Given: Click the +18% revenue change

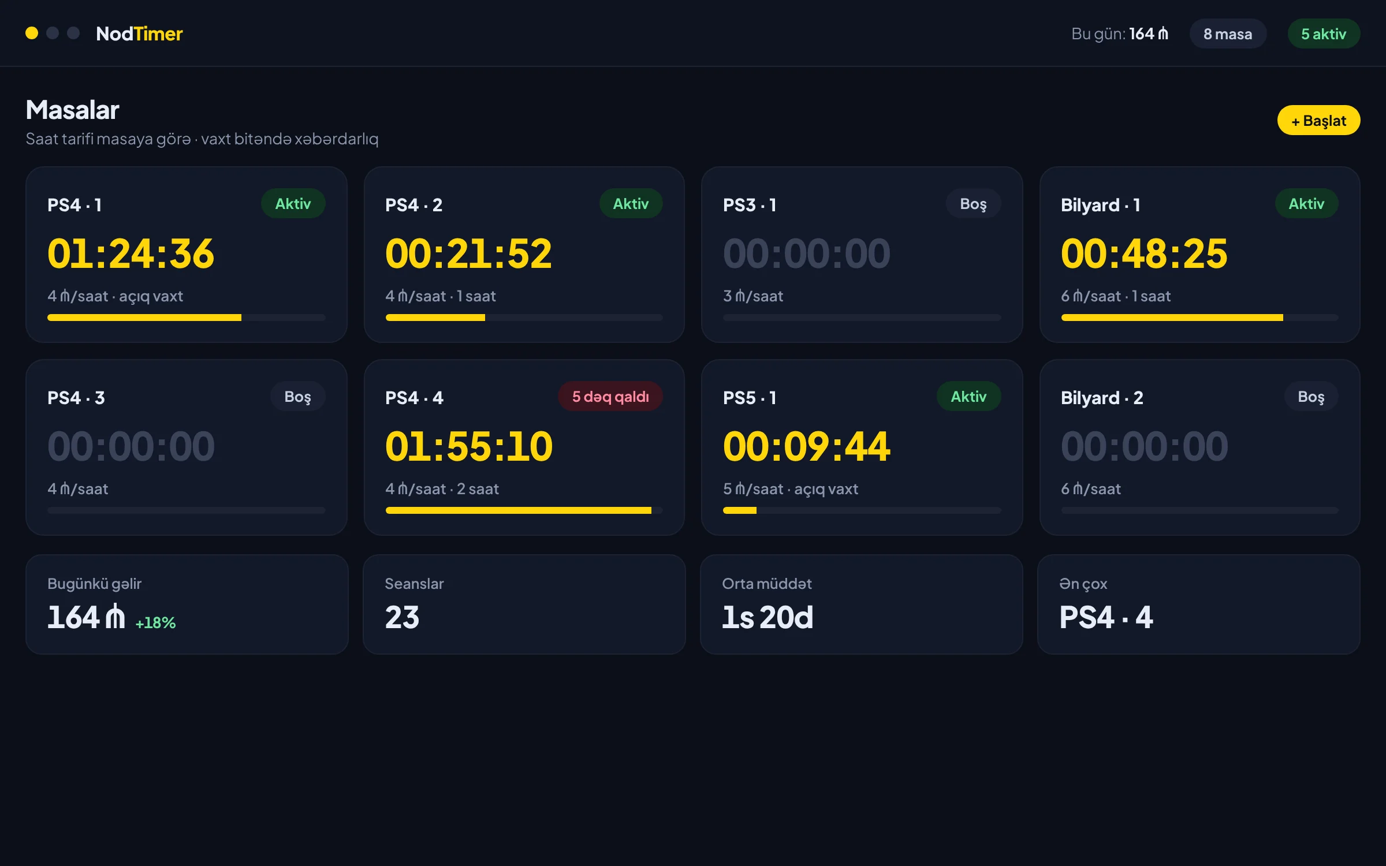Looking at the screenshot, I should coord(155,622).
